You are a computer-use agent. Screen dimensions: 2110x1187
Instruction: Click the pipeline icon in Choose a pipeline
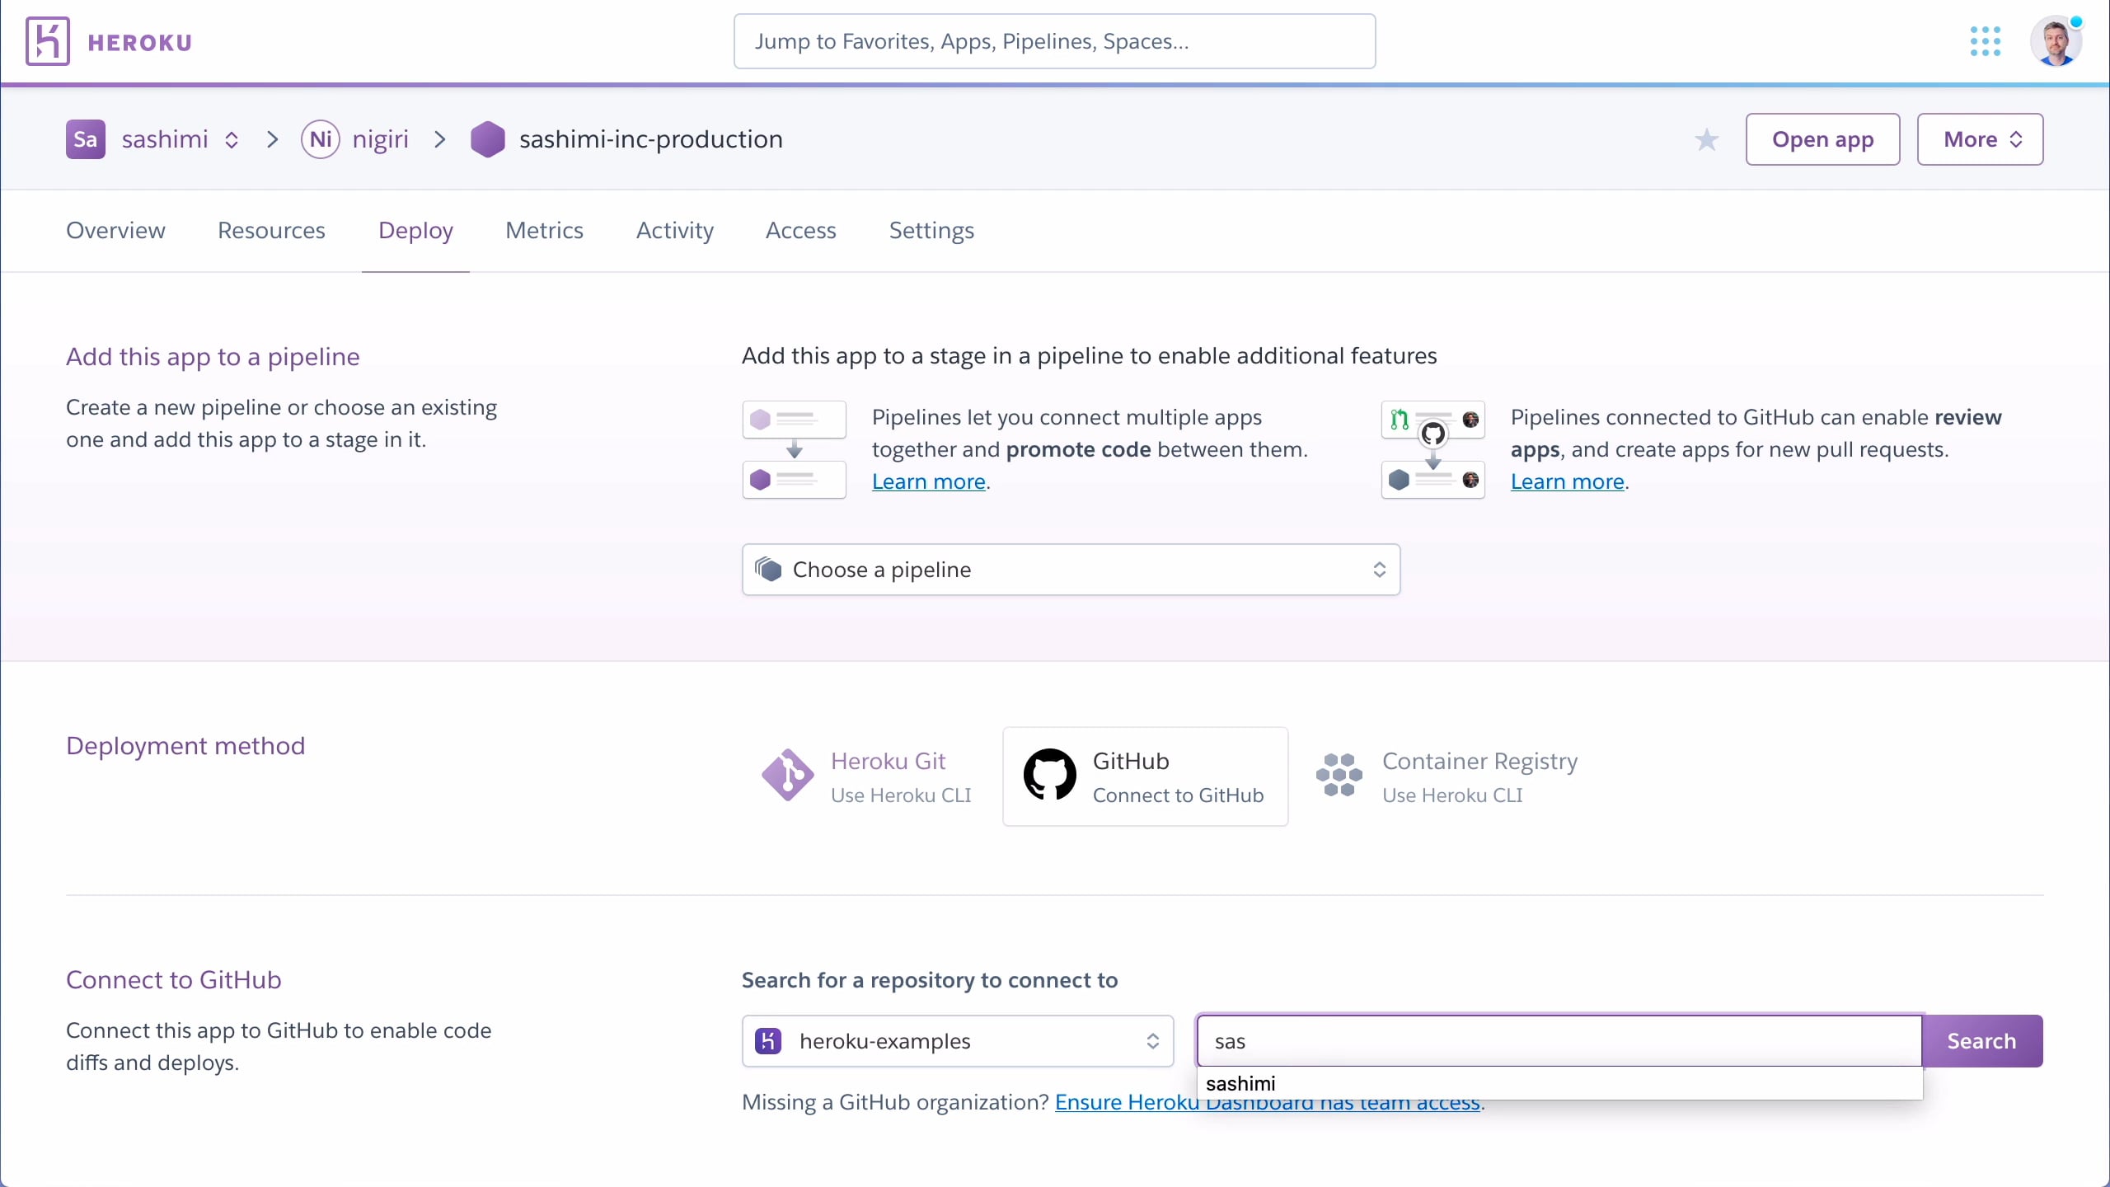pyautogui.click(x=768, y=570)
